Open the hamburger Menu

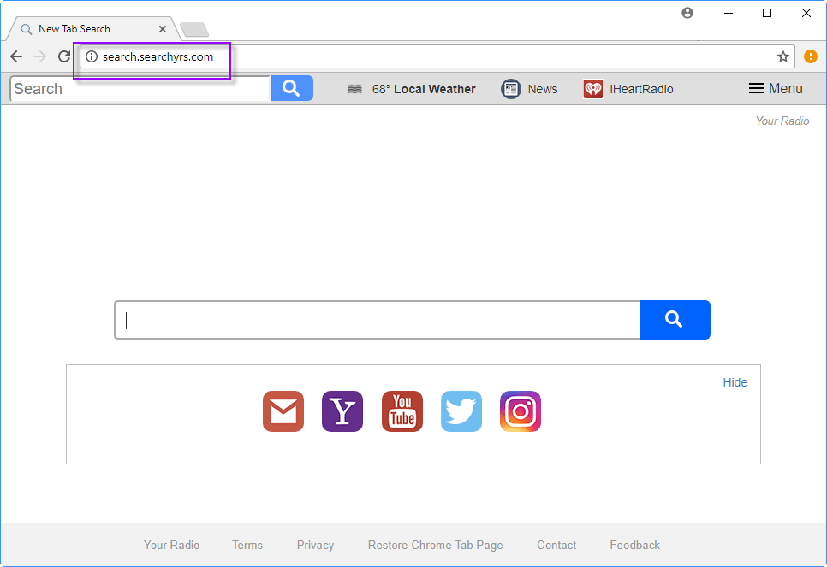[776, 89]
